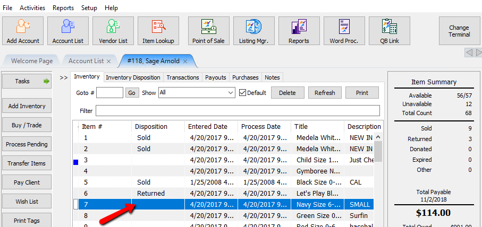Switch to the Account List tab
This screenshot has width=482, height=227.
click(86, 61)
